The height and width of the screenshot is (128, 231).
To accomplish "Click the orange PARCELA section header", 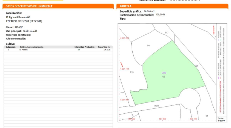I will pos(172,6).
